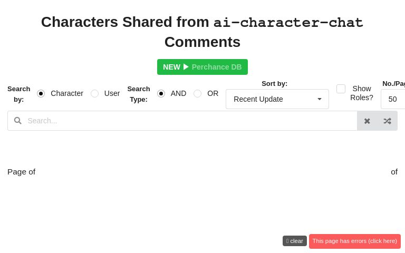
Task: Click the gray clear button
Action: coord(295,241)
